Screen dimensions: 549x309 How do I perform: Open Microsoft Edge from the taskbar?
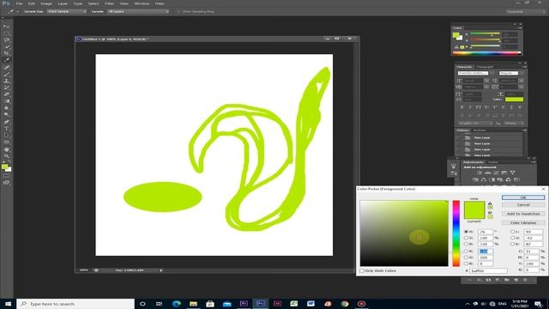[x=177, y=304]
